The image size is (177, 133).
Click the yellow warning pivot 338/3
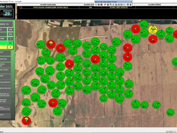click(x=153, y=29)
